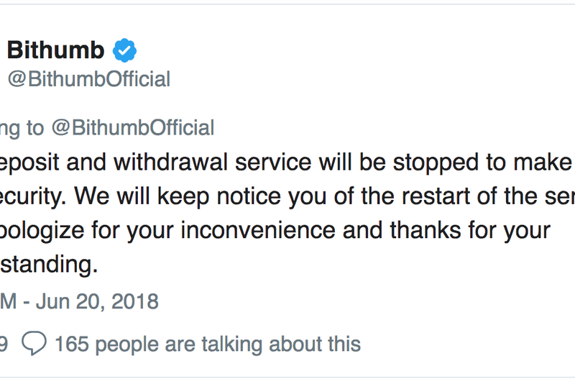Image resolution: width=575 pixels, height=384 pixels.
Task: Open the Bithumb display name profile
Action: point(55,50)
